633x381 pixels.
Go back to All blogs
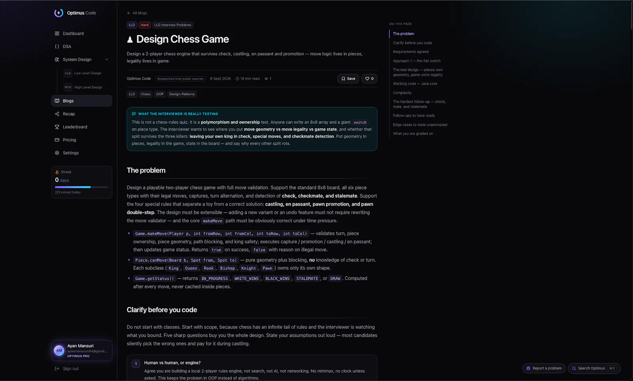point(137,13)
